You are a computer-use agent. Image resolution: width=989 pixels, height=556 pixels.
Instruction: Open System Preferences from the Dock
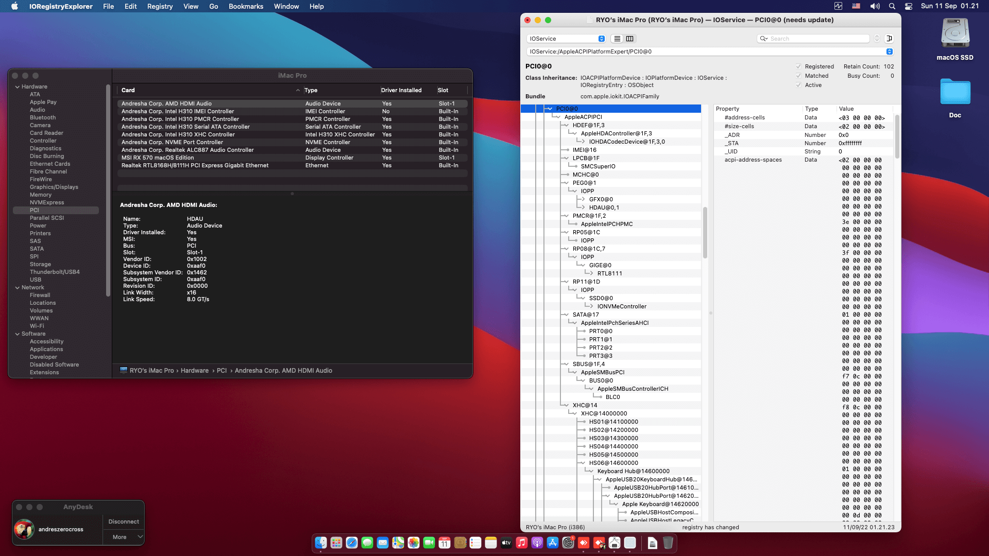click(568, 543)
